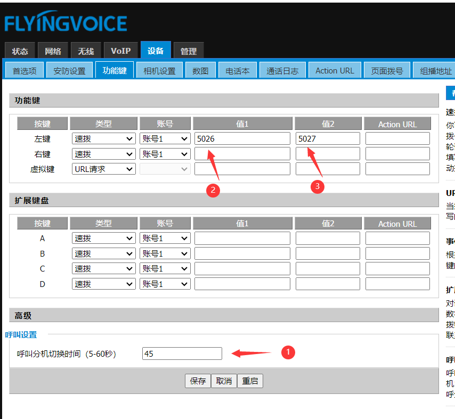The height and width of the screenshot is (419, 455).
Task: Open the 通话日志 sub-tab
Action: pyautogui.click(x=282, y=71)
